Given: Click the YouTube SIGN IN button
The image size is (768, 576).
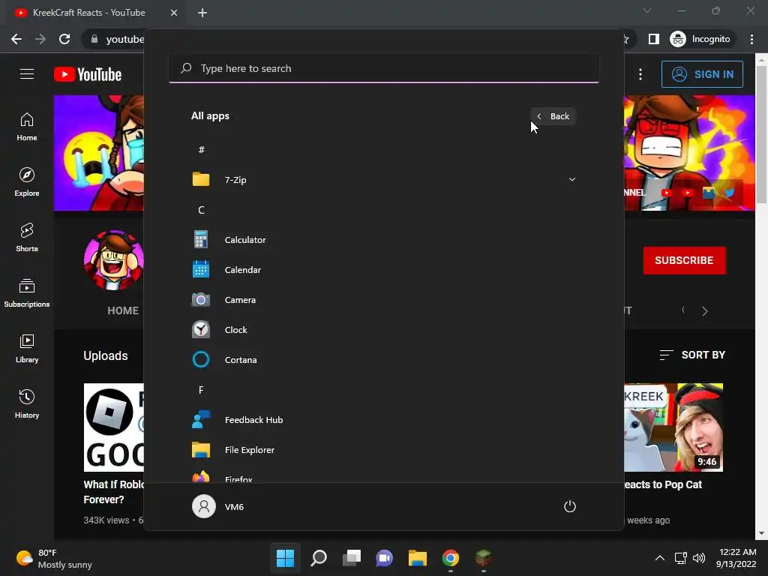Looking at the screenshot, I should click(x=702, y=74).
